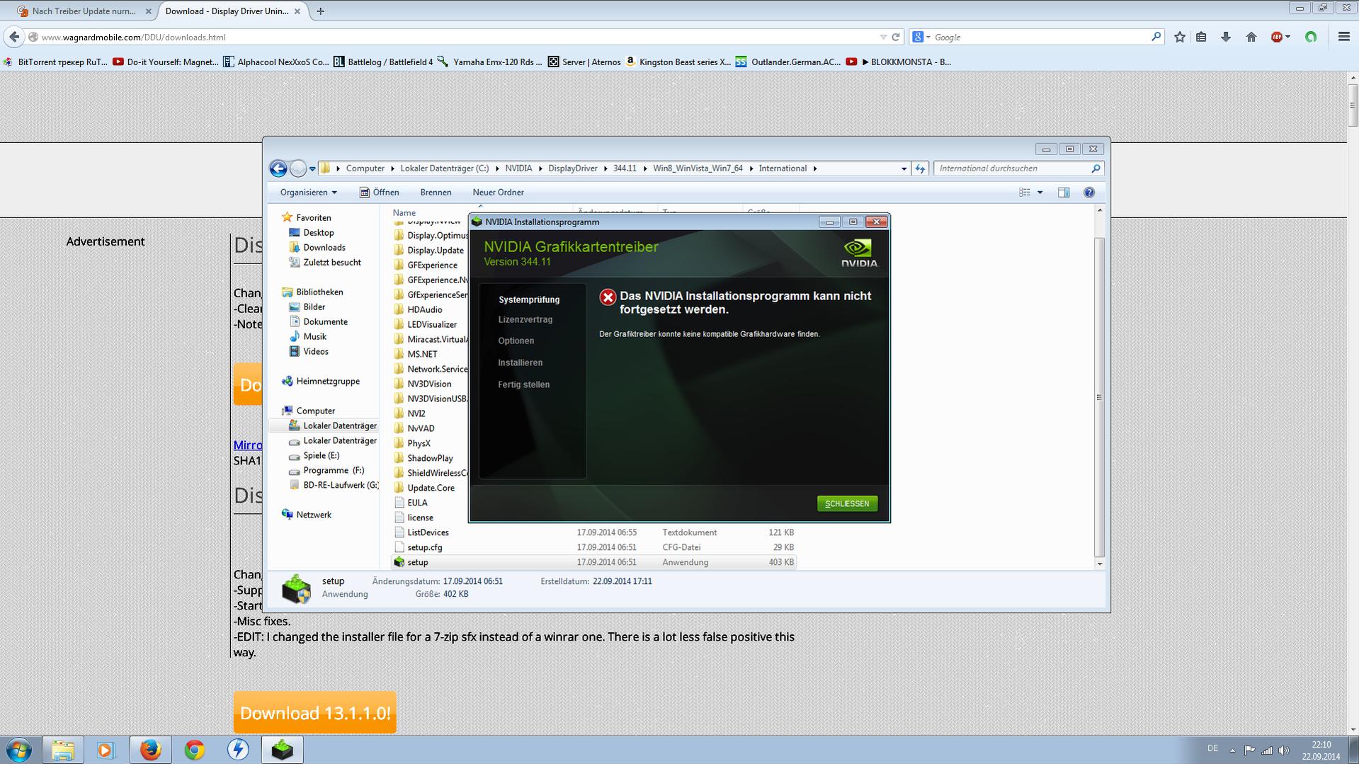Open the Firefox downloads arrow icon

[1226, 37]
